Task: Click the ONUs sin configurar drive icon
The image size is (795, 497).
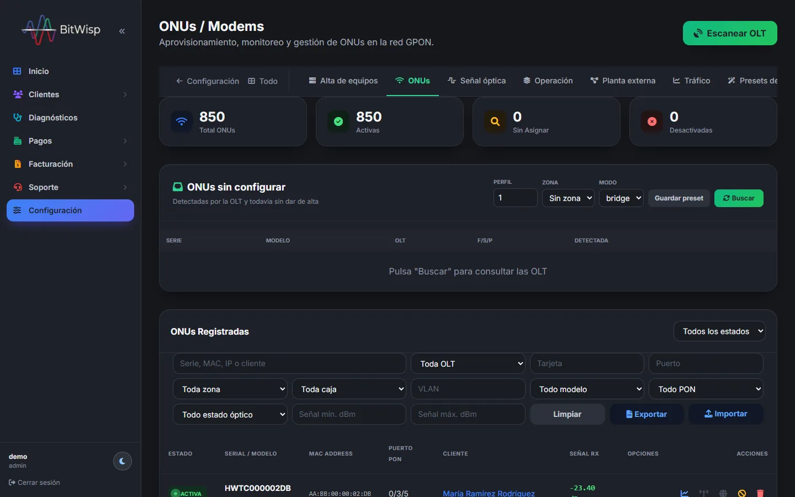Action: tap(178, 187)
